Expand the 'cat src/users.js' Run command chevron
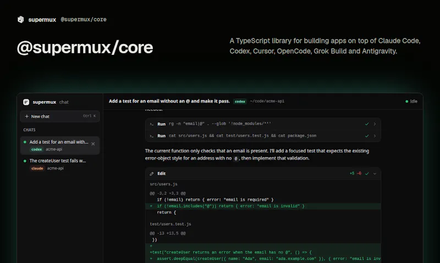 click(x=375, y=136)
